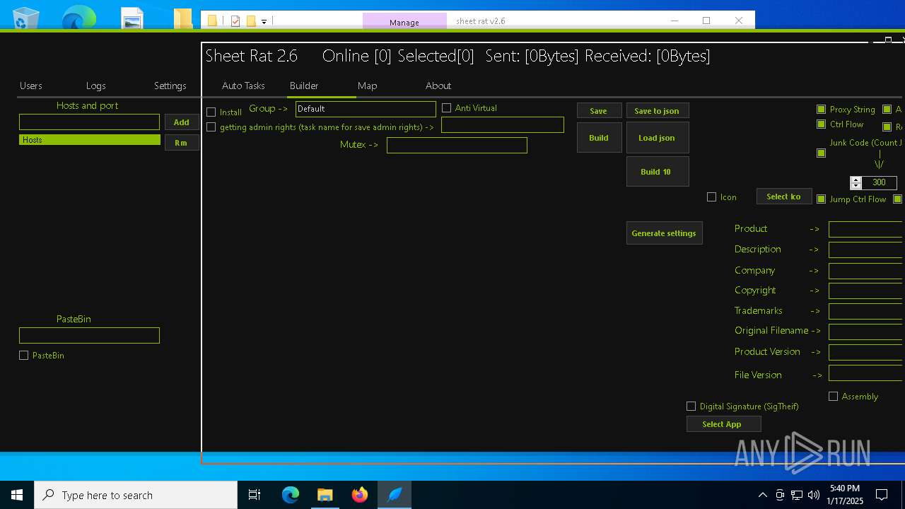Click the Group field containing Default
This screenshot has width=905, height=509.
coord(366,109)
